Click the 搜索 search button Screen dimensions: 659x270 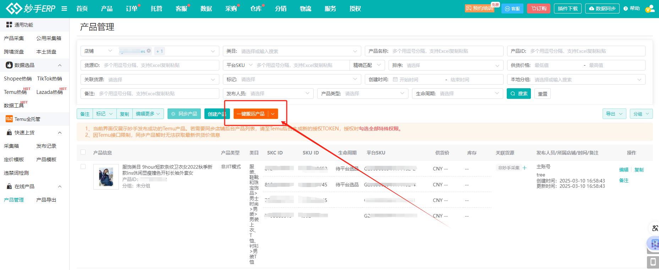(518, 94)
